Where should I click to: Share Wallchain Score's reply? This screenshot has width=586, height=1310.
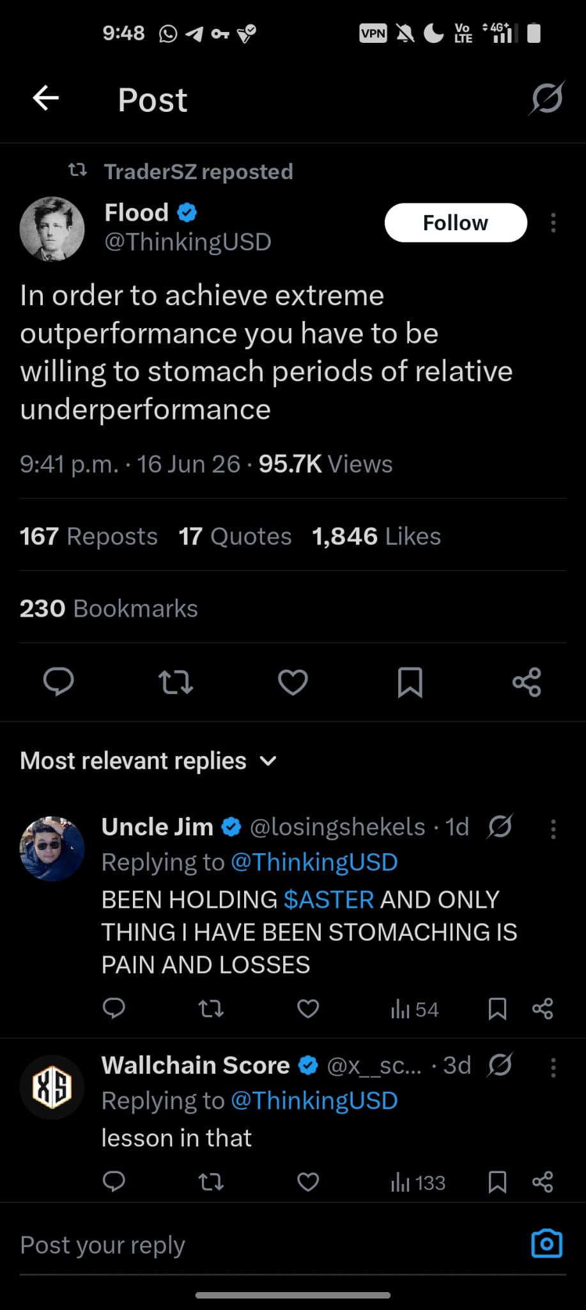pos(543,1182)
